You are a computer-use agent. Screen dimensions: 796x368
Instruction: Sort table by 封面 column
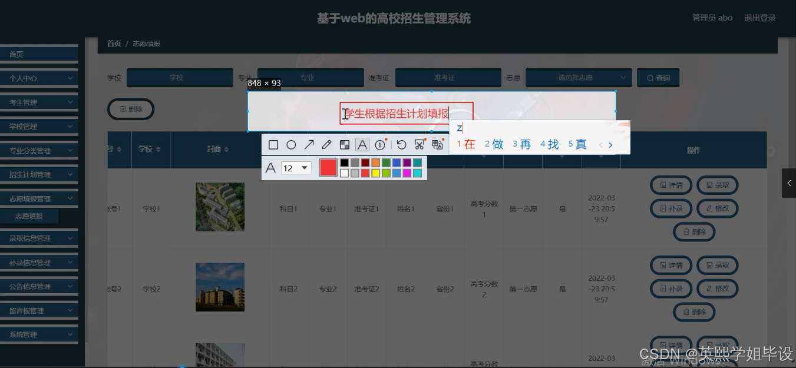click(217, 150)
